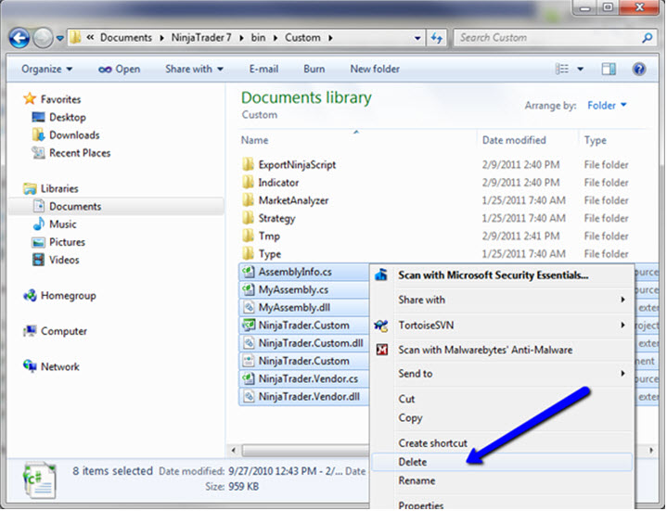Click the change view icon

(562, 69)
